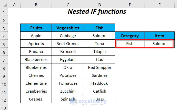Click the Zucchini cell
Viewport: 177px width, 110px height.
tap(68, 91)
